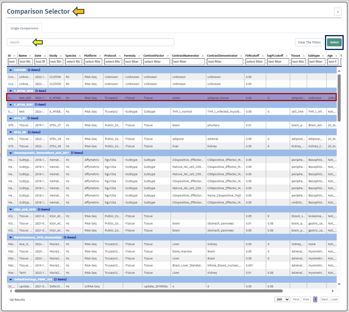
Task: Click the sort arrow on the Name column
Action: coord(30,55)
